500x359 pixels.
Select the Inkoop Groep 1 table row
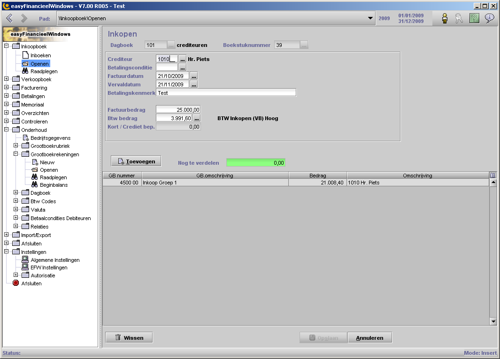[296, 183]
